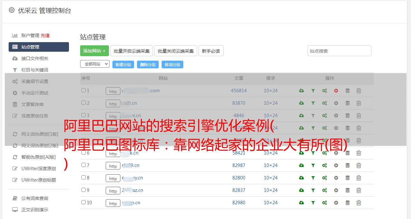Tick the checkbox for row 10
411x219 pixels.
coord(83,202)
